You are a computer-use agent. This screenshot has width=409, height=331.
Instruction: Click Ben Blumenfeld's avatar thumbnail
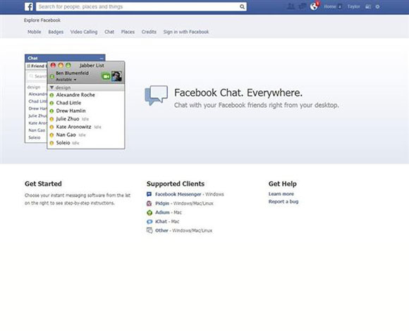coord(116,76)
